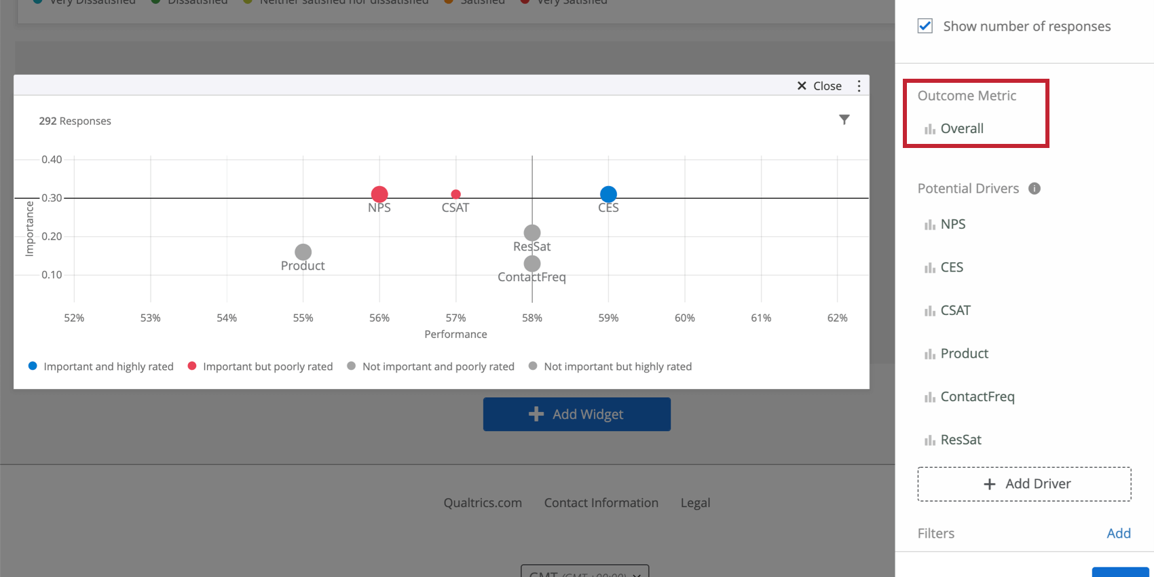Open the GMT timezone dropdown

(x=585, y=572)
